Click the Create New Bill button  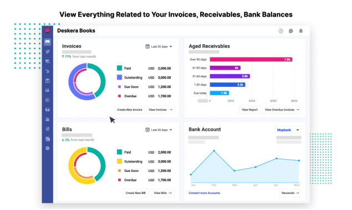pos(136,193)
